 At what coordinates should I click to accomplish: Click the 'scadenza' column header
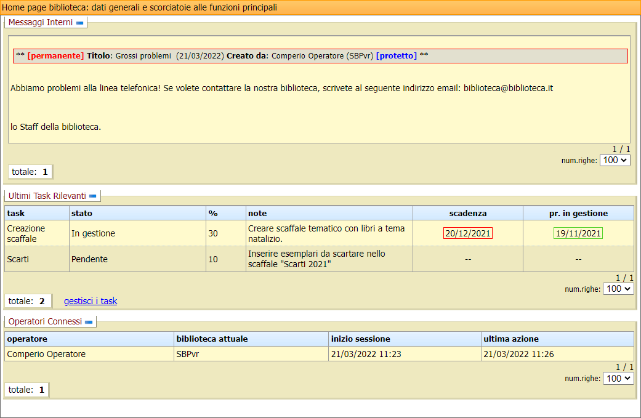[x=467, y=213]
